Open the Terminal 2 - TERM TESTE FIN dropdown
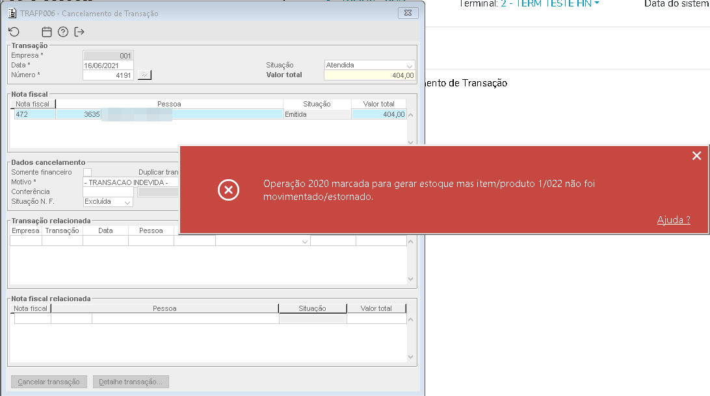This screenshot has height=396, width=710. 550,4
